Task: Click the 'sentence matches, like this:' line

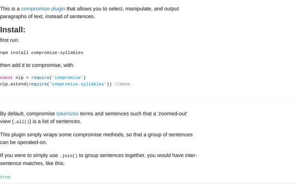Action: tap(32, 163)
